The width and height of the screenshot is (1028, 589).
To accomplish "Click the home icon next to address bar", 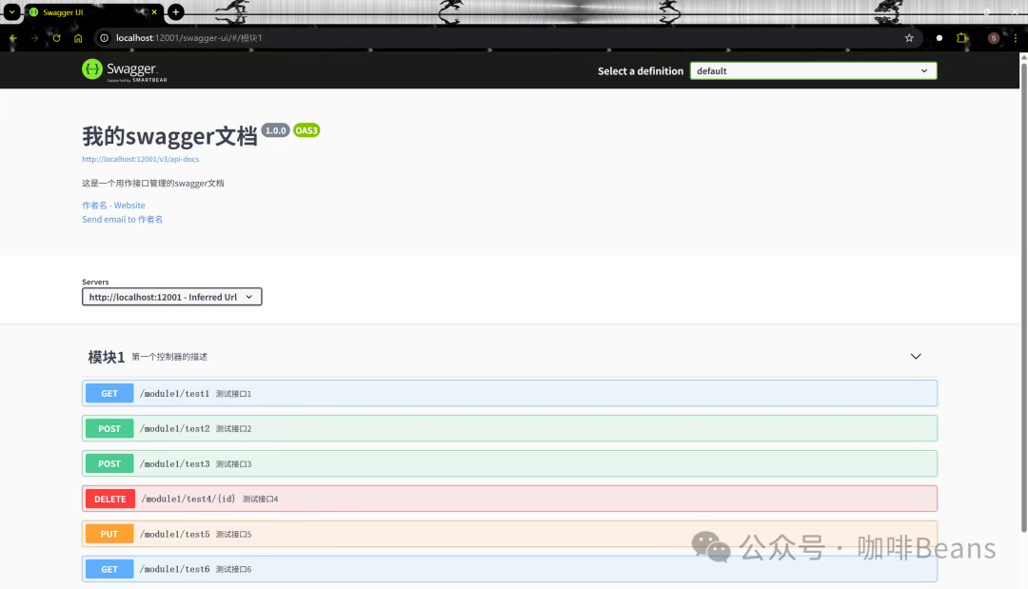I will (79, 38).
